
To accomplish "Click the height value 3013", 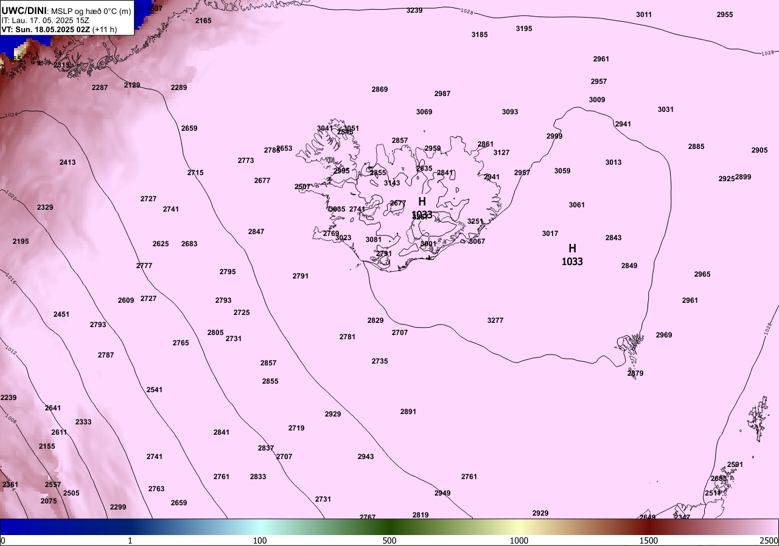I will (x=613, y=162).
